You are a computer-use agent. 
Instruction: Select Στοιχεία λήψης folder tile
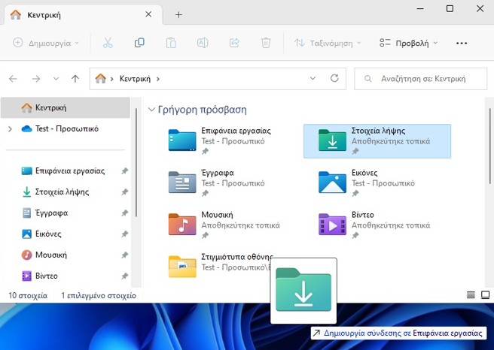tap(377, 141)
